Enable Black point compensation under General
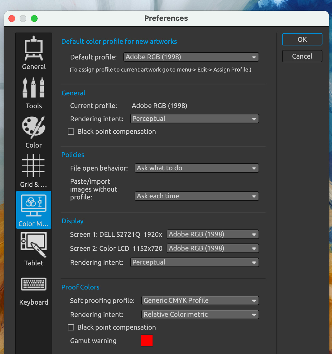This screenshot has width=332, height=354. coord(71,132)
